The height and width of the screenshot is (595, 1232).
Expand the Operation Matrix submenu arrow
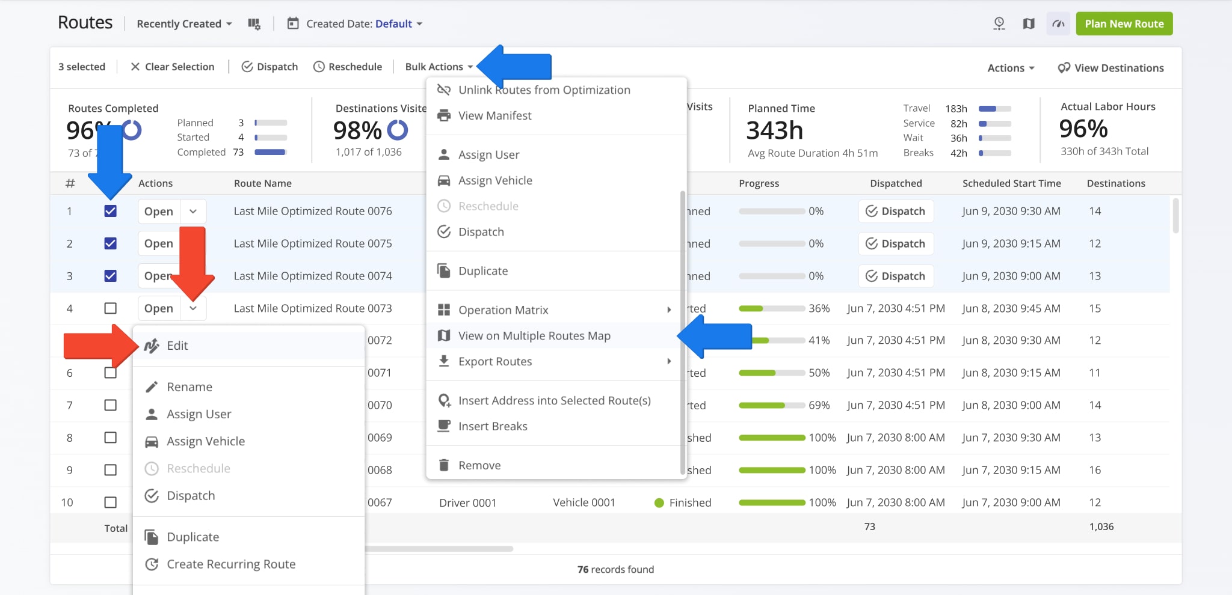(x=669, y=310)
